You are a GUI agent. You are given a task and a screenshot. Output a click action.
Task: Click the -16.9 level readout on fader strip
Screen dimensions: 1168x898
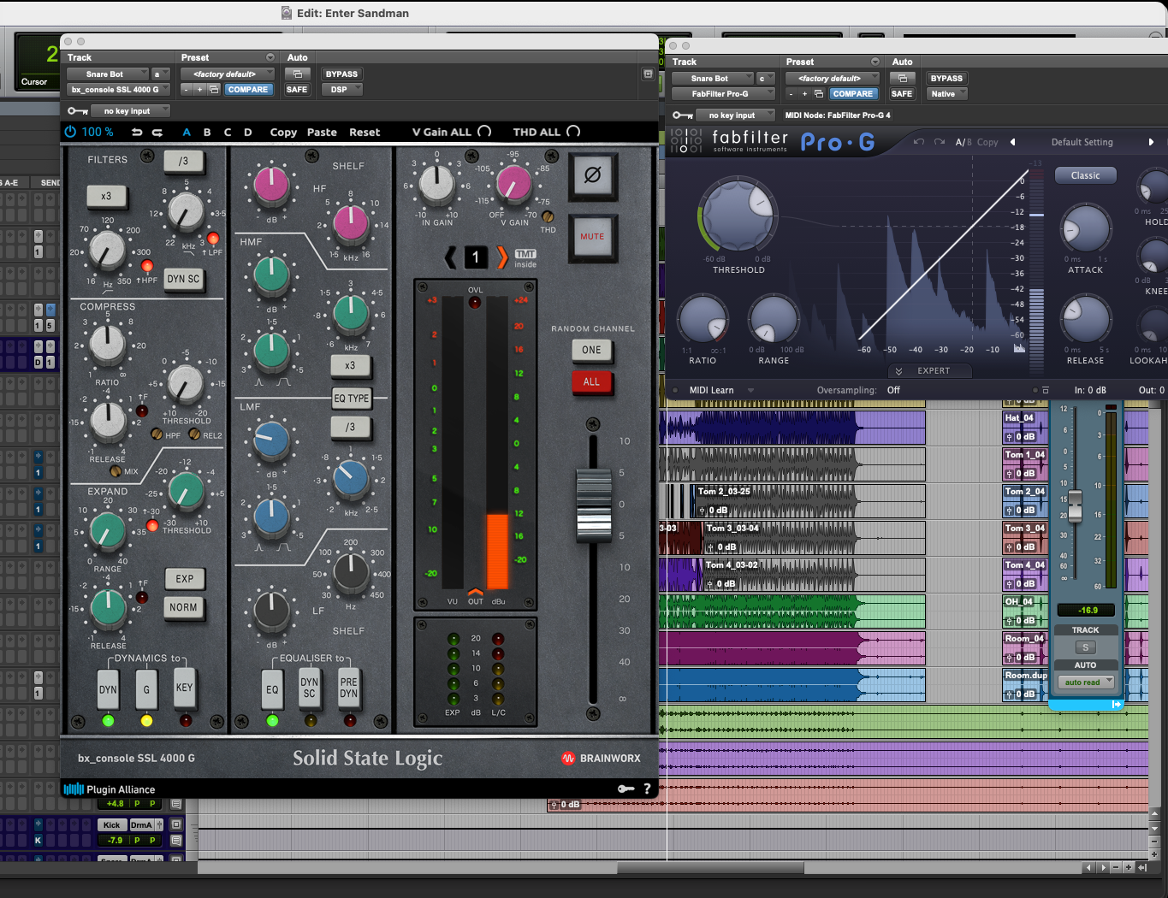(x=1087, y=610)
